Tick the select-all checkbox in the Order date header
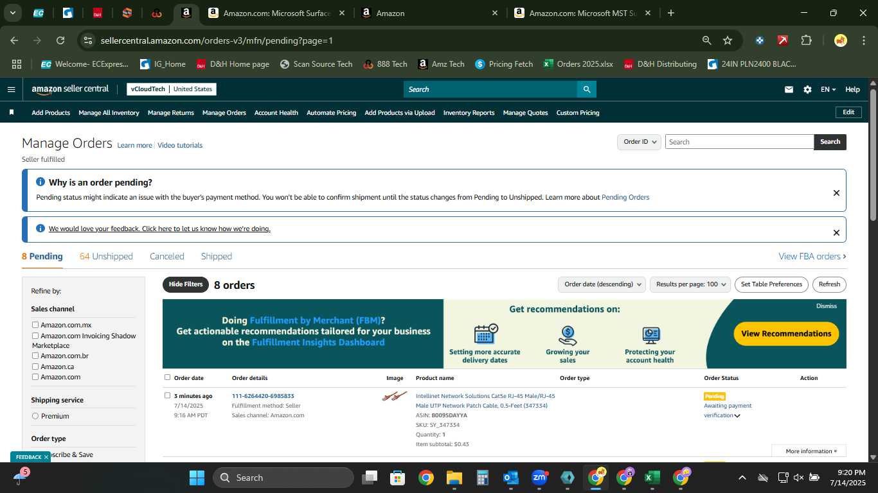 point(167,377)
